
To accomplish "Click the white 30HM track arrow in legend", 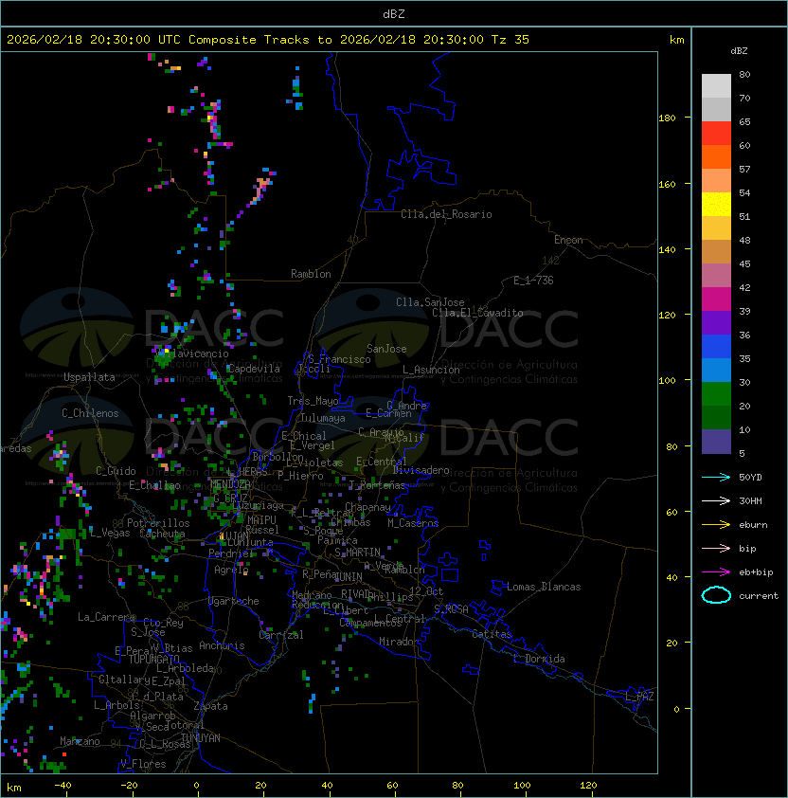I will tap(716, 500).
